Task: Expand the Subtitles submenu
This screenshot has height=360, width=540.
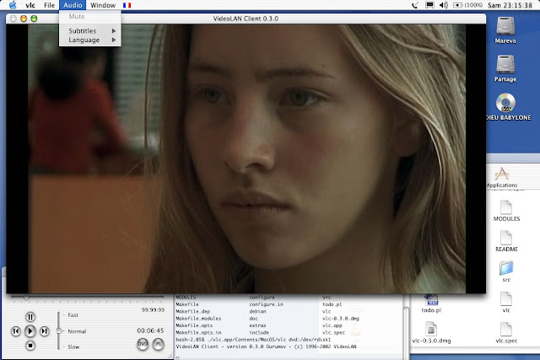Action: (90, 31)
